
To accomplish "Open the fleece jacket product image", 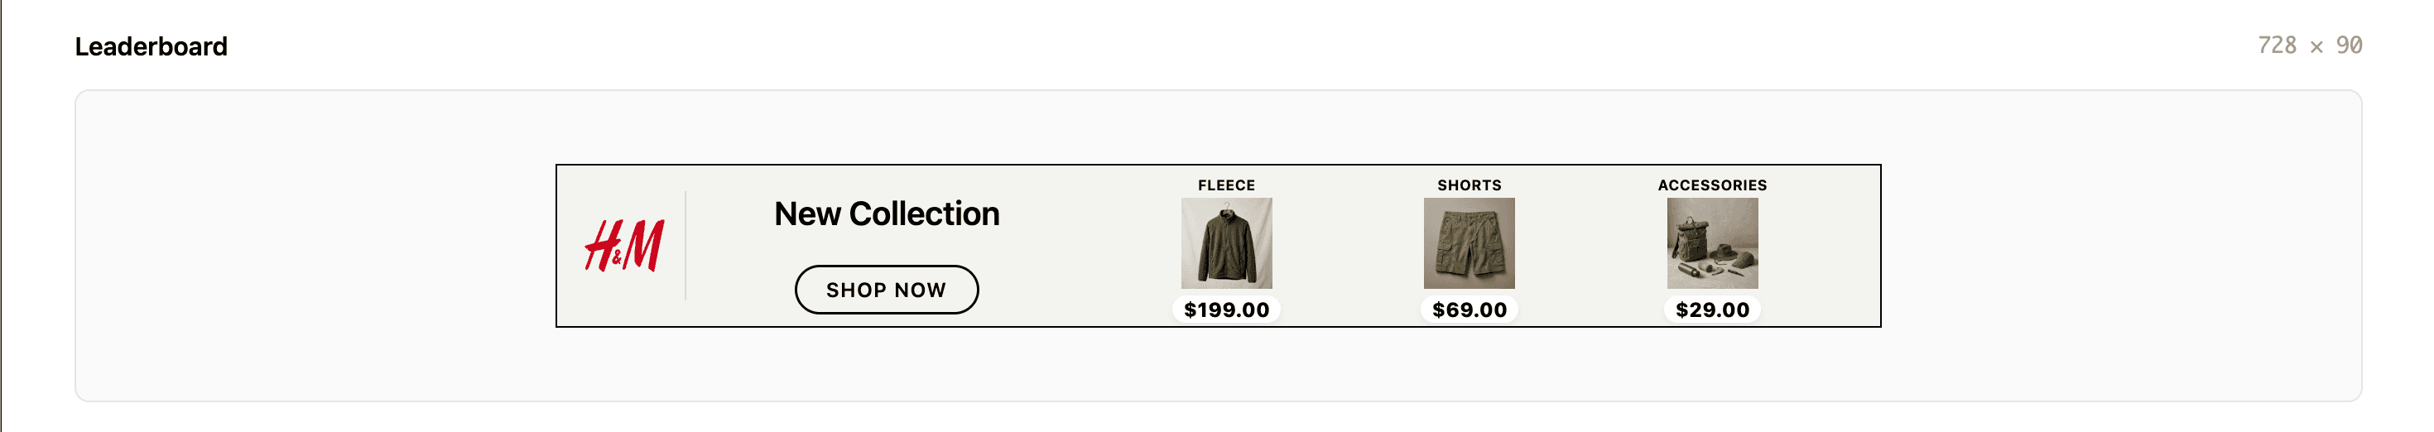I will click(1225, 243).
